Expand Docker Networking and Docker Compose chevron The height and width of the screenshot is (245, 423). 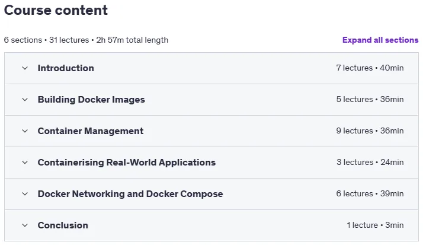(x=25, y=194)
